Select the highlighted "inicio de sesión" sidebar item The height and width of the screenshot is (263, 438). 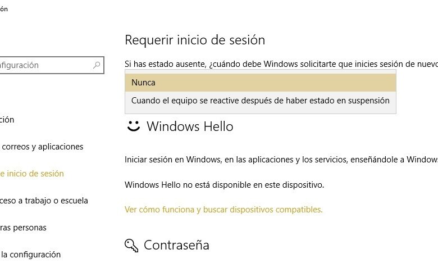point(33,174)
